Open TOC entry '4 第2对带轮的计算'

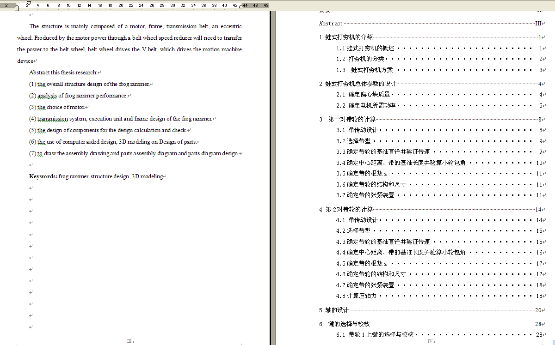(x=432, y=210)
